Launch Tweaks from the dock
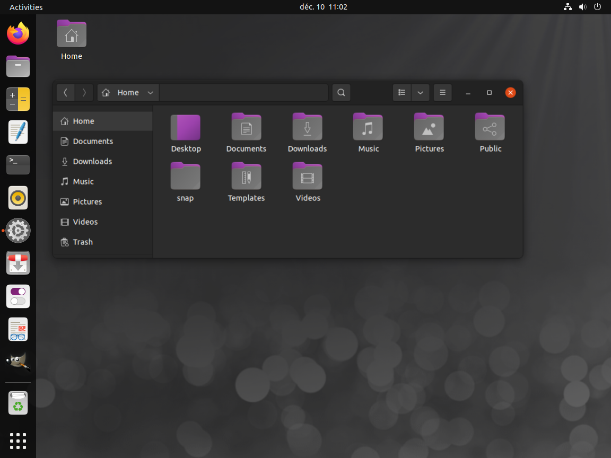The image size is (611, 458). [x=18, y=296]
